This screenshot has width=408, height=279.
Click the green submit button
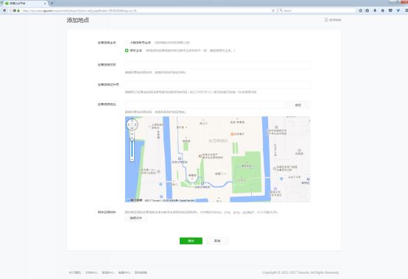(191, 241)
